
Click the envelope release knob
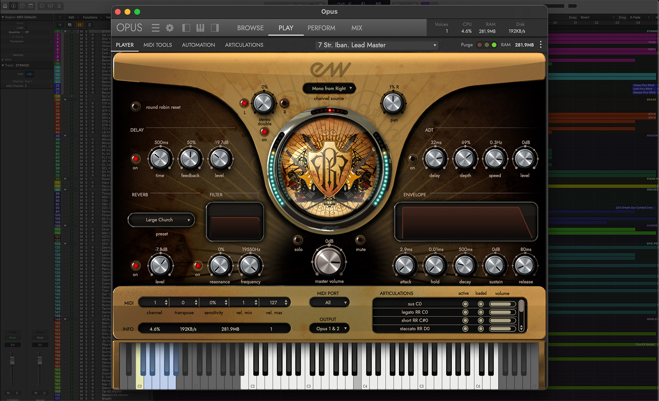(x=525, y=266)
